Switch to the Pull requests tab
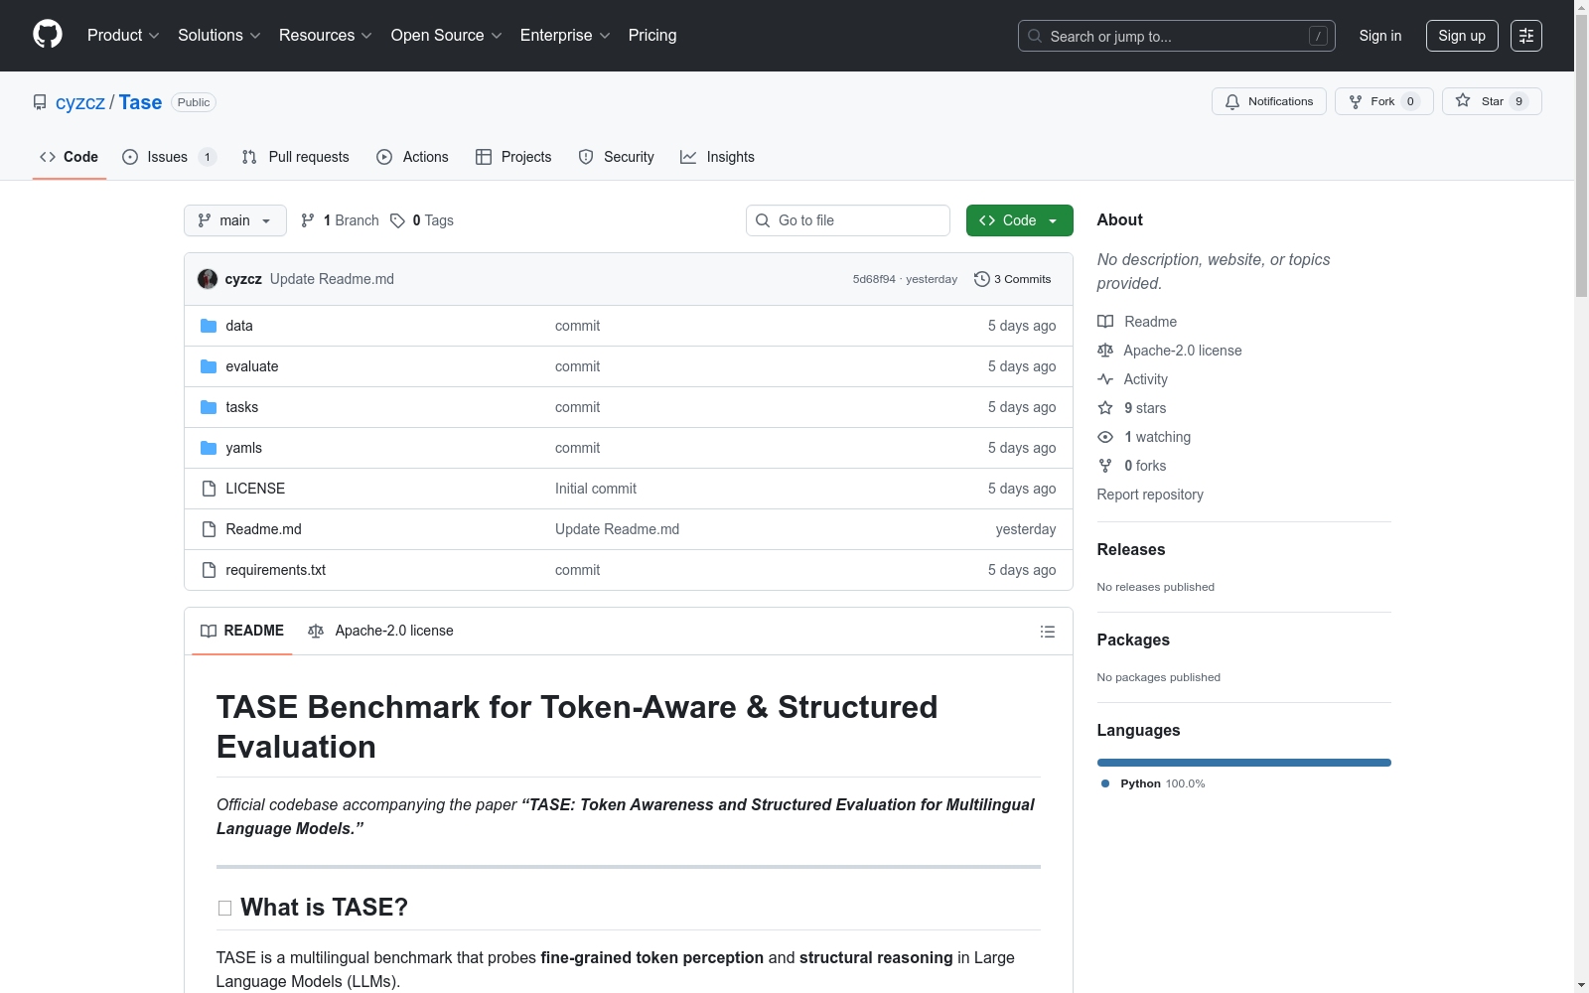Viewport: 1589px width, 993px height. click(x=296, y=157)
